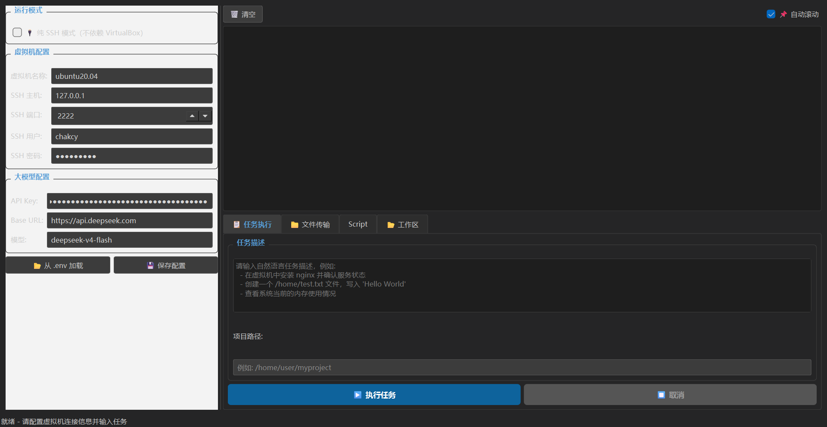
Task: Click the 任务描述 section title
Action: [251, 243]
